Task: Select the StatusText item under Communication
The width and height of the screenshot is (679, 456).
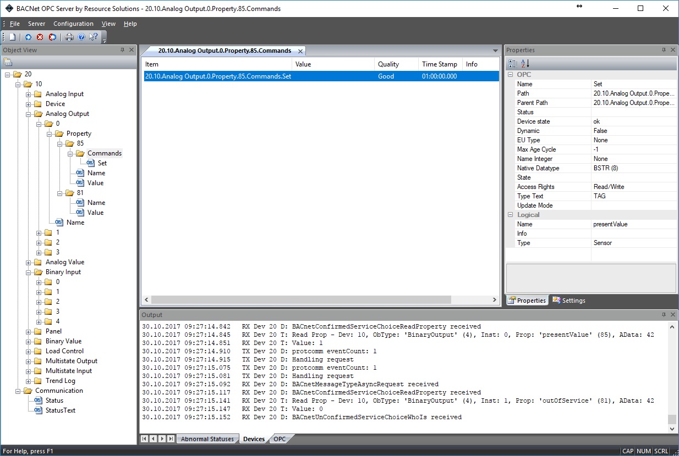Action: [x=60, y=410]
